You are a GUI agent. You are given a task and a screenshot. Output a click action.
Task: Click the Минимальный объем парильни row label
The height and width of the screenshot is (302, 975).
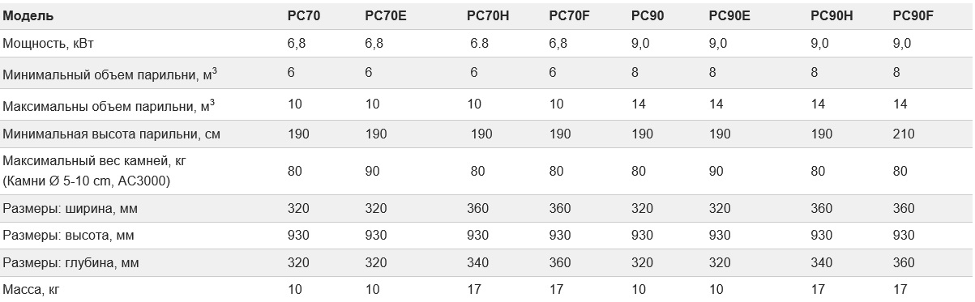109,74
